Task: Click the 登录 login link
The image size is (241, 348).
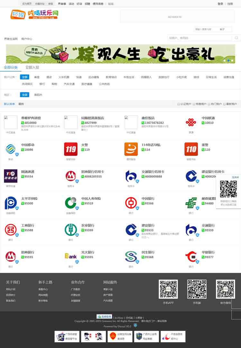Action: [x=220, y=4]
